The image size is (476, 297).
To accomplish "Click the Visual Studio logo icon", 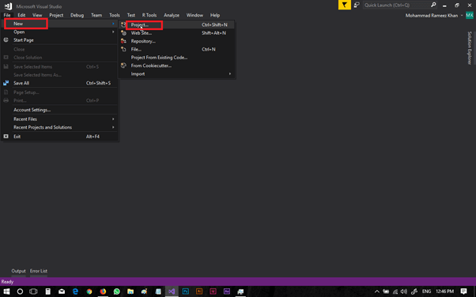I will tap(8, 6).
